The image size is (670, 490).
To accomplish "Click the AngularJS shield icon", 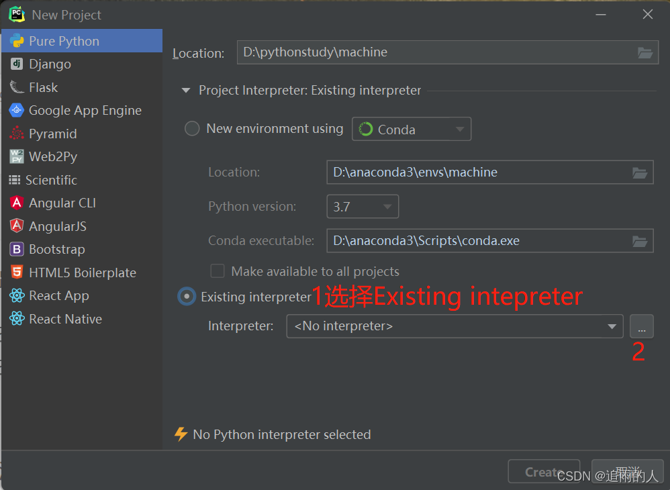I will pyautogui.click(x=17, y=226).
